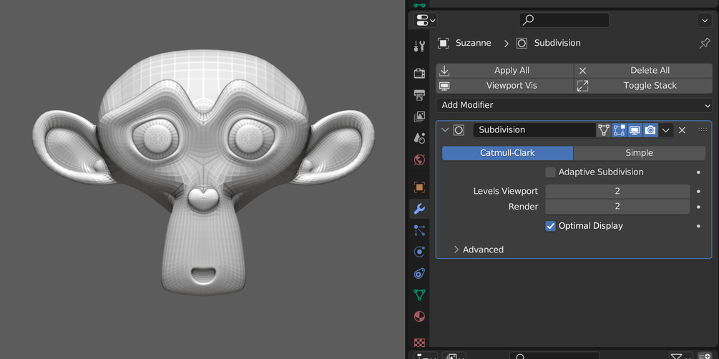719x359 pixels.
Task: Enable the Adaptive Subdivision checkbox
Action: (x=550, y=172)
